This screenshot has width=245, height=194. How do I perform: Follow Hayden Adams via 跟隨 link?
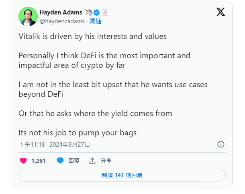point(95,21)
